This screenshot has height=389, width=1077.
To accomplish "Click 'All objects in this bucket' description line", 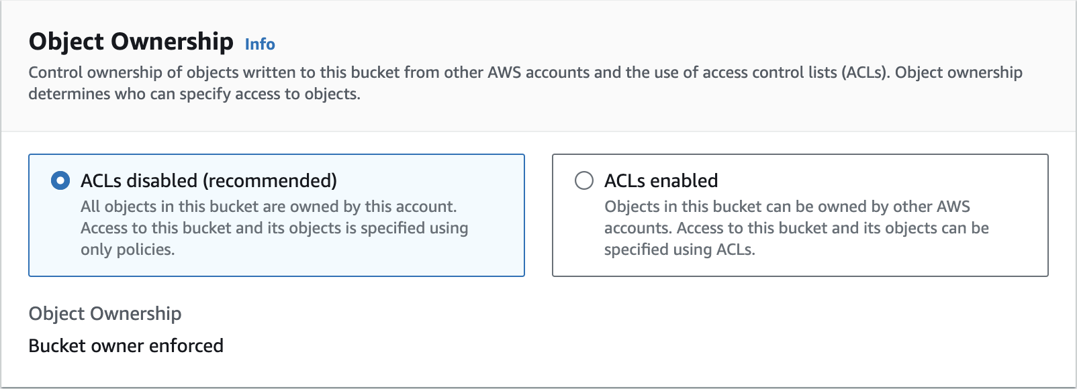I will click(x=269, y=207).
